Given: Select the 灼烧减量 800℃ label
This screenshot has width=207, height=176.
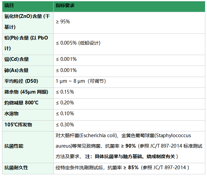Looking at the screenshot, I should tap(21, 103).
